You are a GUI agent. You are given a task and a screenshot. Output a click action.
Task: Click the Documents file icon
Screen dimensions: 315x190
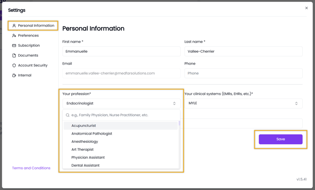14,55
